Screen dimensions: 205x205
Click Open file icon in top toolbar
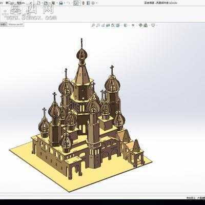[x=46, y=3]
